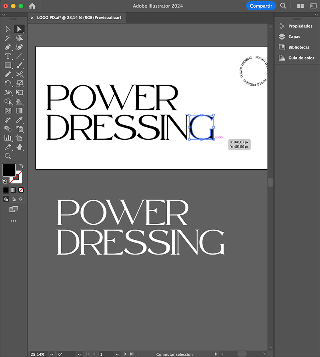Select the Selection tool (hollow arrow)
Image resolution: width=320 pixels, height=357 pixels.
(x=8, y=29)
